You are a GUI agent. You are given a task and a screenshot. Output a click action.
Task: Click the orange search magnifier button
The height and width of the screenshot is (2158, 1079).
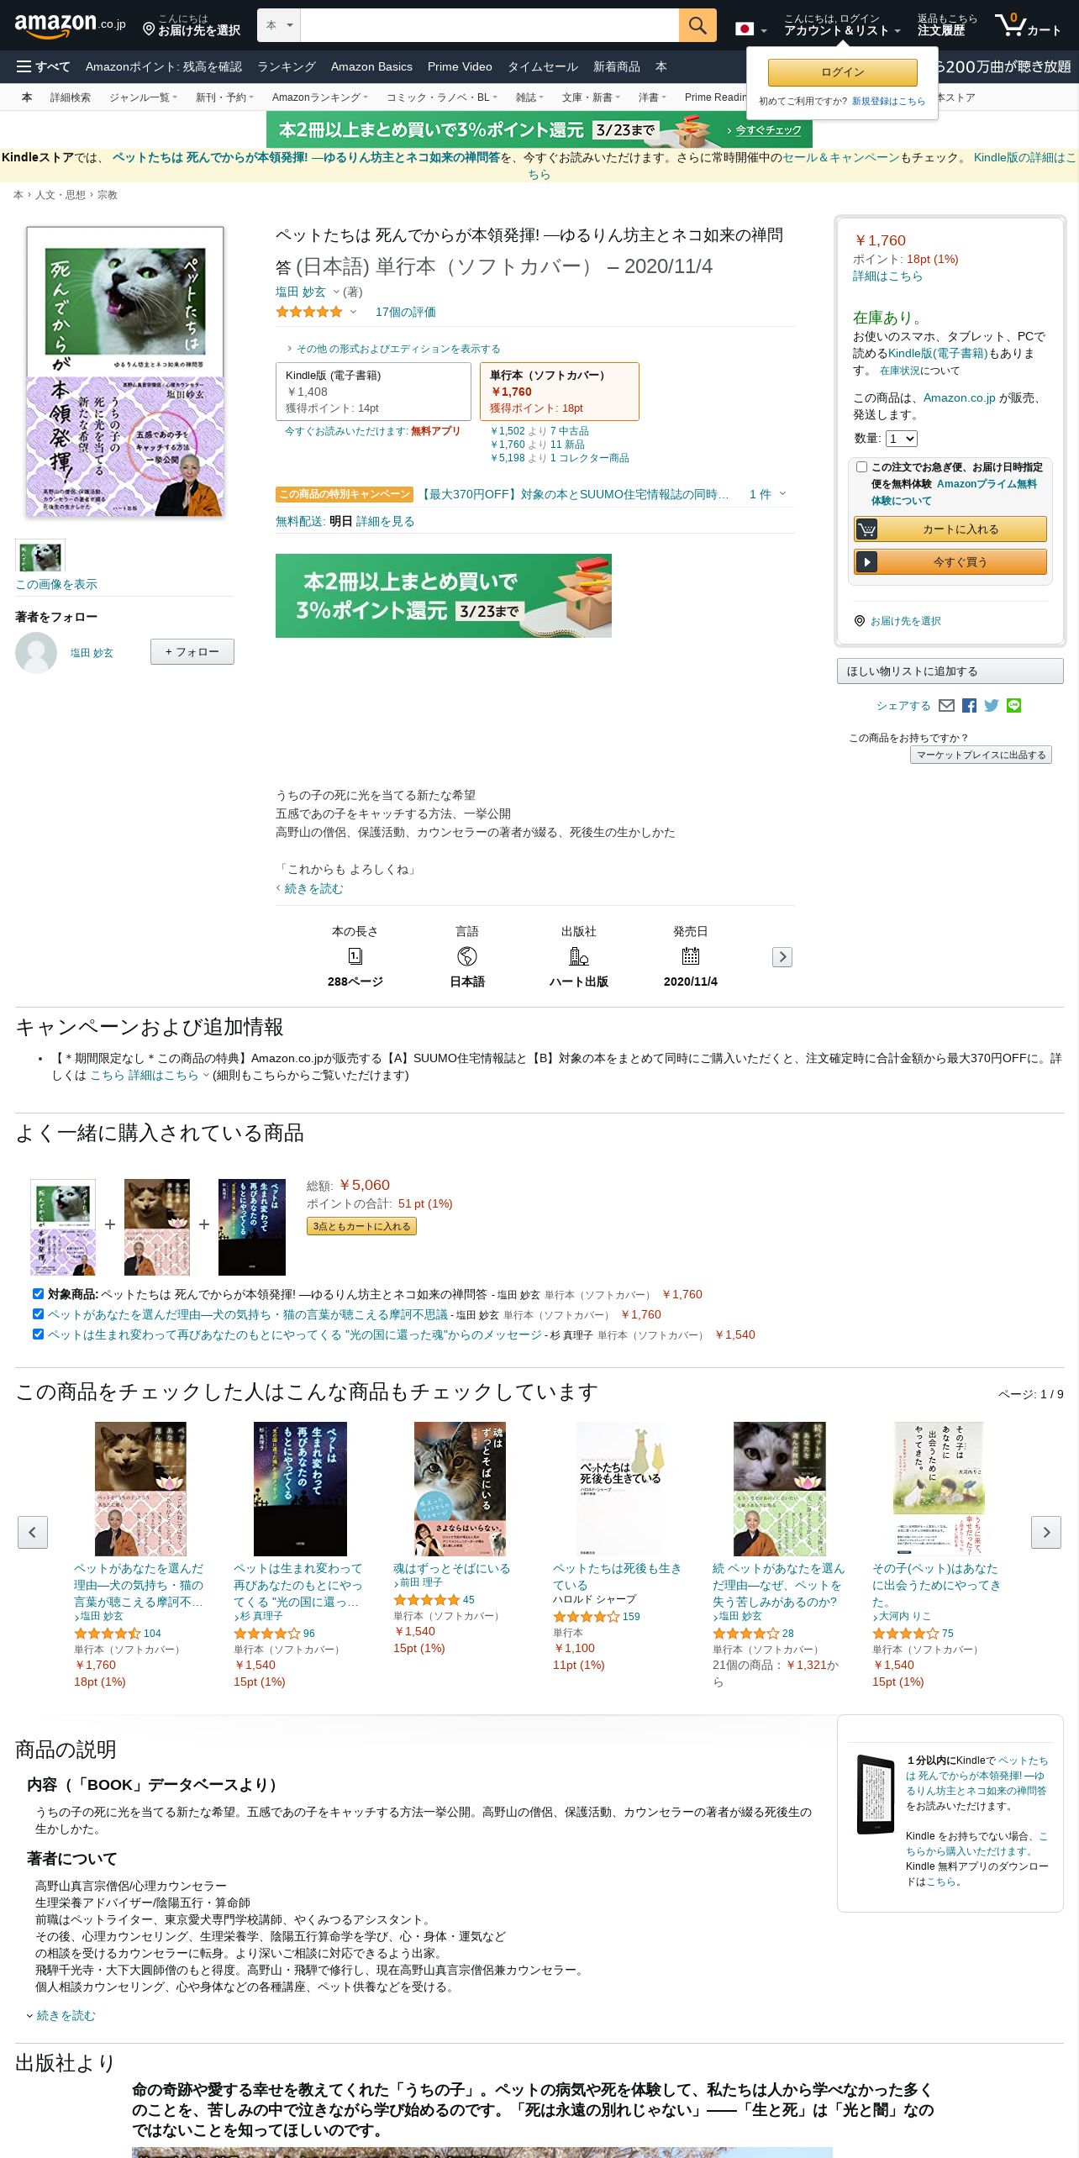pos(697,25)
